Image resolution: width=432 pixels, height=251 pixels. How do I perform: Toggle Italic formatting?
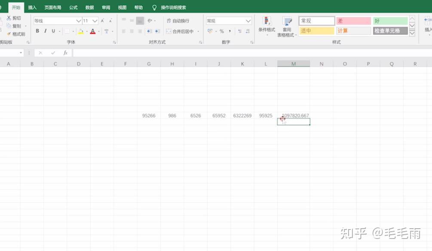(x=46, y=31)
